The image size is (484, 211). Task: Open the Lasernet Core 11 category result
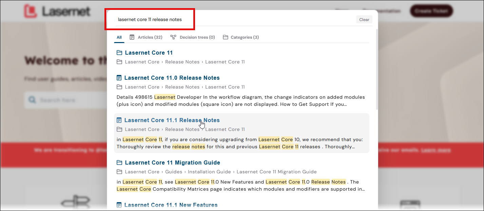pyautogui.click(x=149, y=53)
